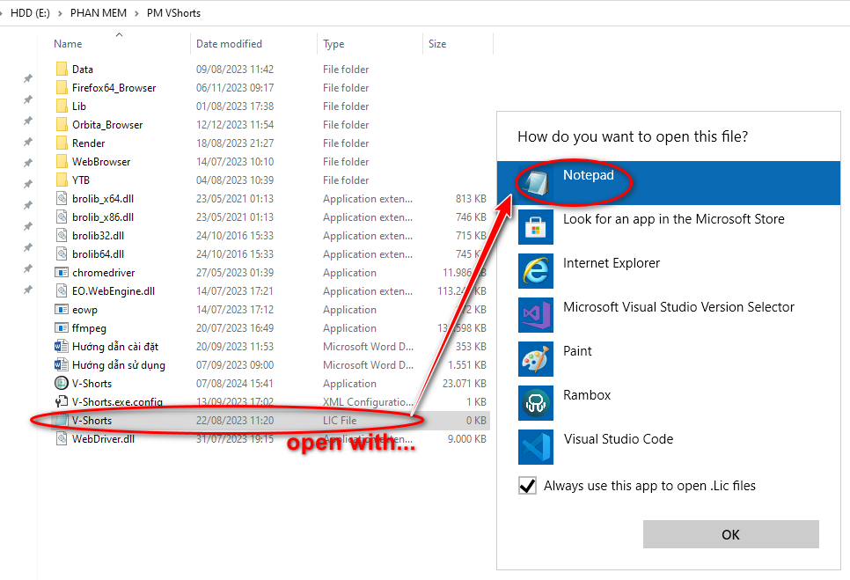Sort files by Name column
The height and width of the screenshot is (580, 850).
point(68,44)
